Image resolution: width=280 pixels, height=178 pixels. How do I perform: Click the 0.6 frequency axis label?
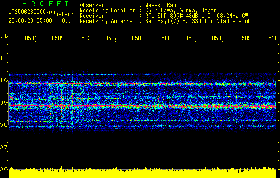coord(4,169)
